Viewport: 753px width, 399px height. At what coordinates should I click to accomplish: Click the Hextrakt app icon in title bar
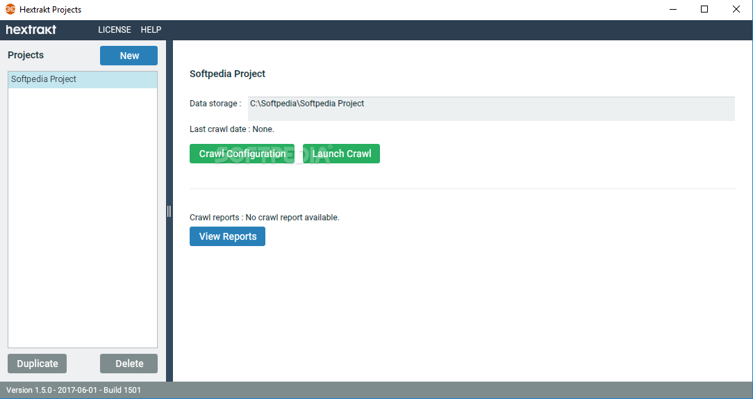pyautogui.click(x=10, y=9)
